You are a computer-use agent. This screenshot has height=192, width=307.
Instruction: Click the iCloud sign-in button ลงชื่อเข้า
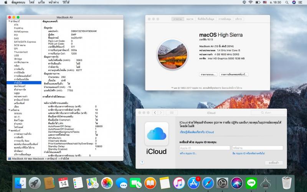(274, 162)
